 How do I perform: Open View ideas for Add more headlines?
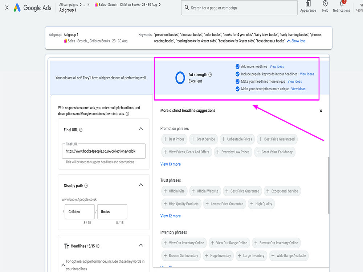coord(277,67)
